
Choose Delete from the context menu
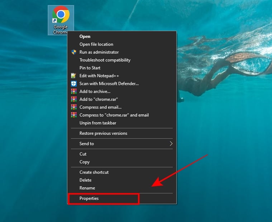[x=122, y=180]
